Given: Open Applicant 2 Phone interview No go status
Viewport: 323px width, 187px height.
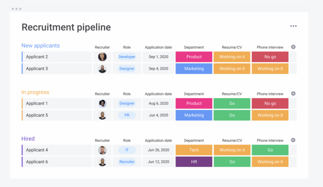Looking at the screenshot, I should [x=270, y=57].
